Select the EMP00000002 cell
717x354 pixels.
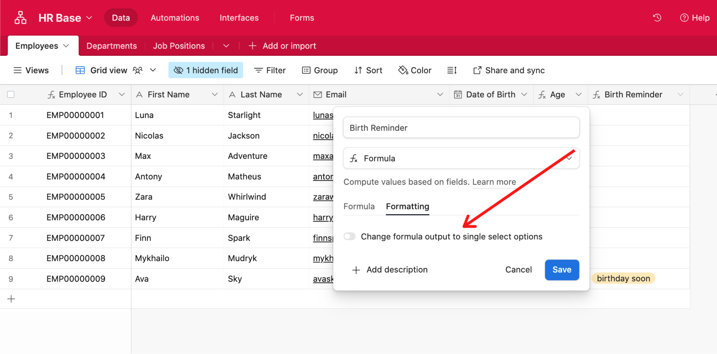76,136
